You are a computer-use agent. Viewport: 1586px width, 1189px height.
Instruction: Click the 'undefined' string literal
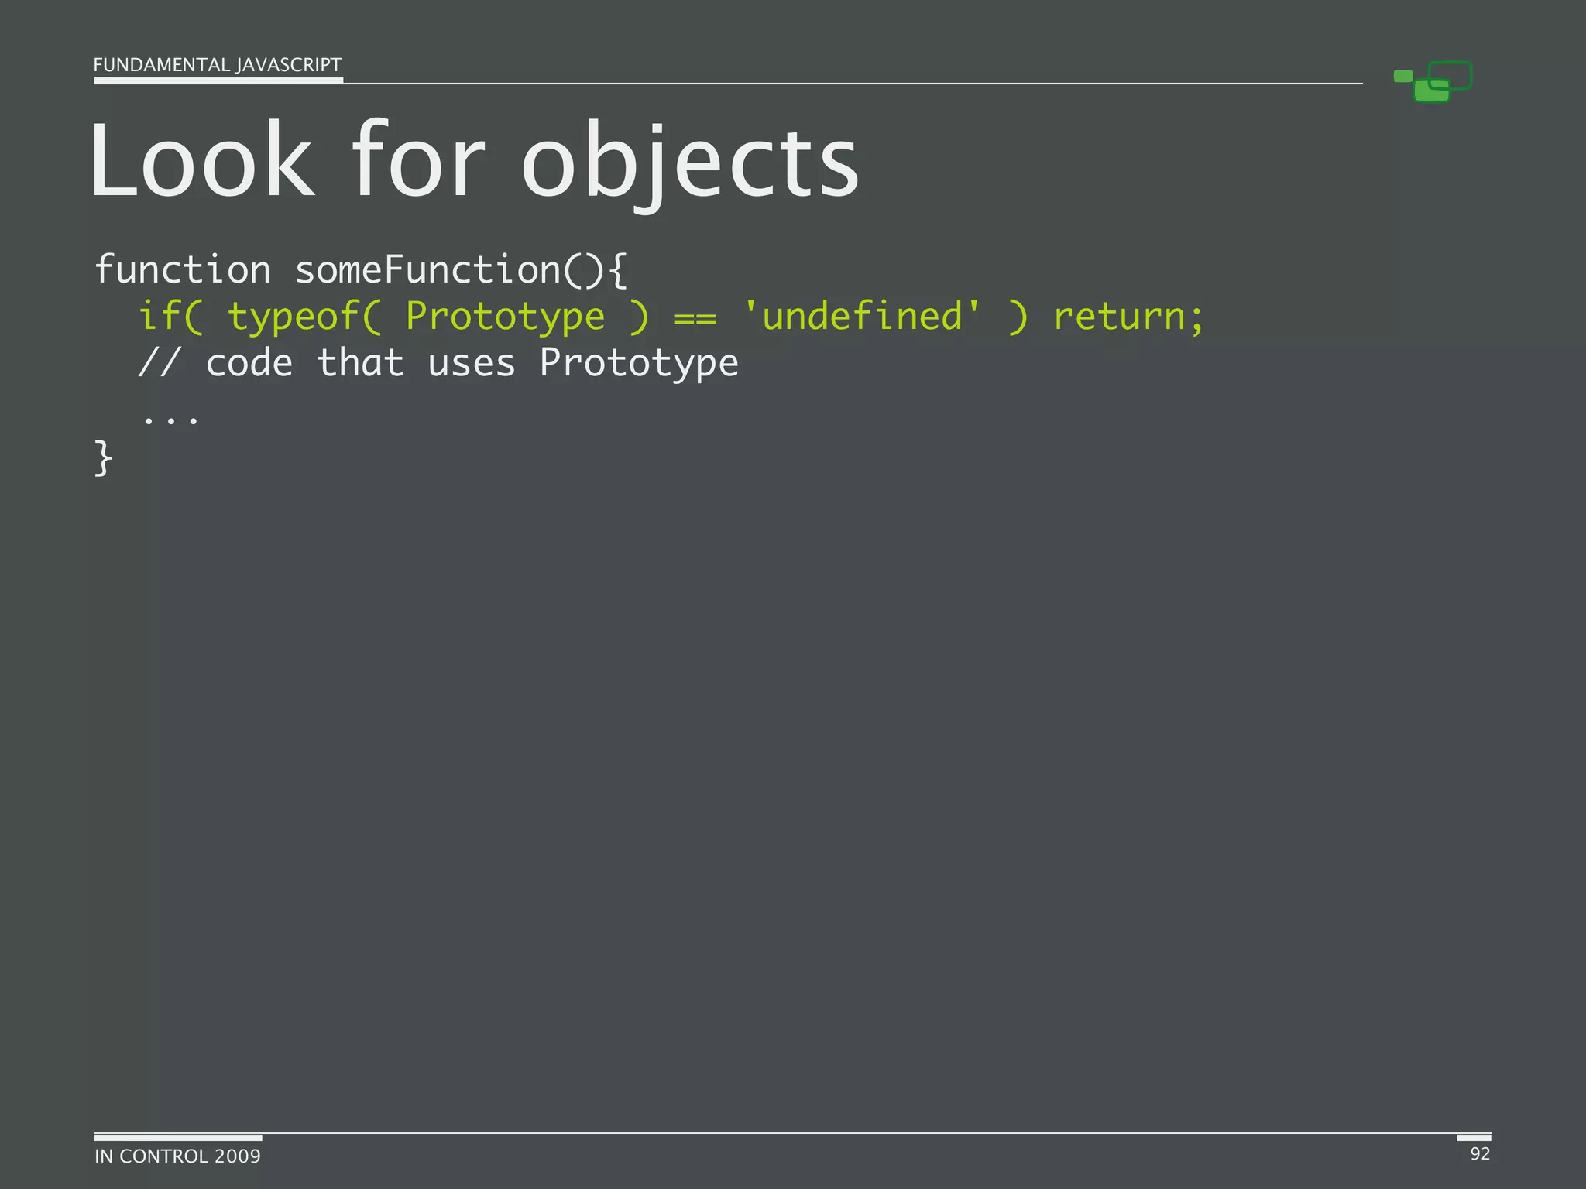click(x=861, y=317)
